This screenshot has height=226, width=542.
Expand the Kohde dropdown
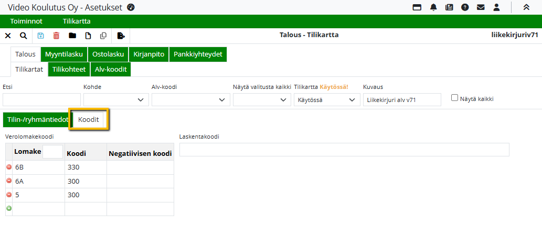tap(115, 100)
